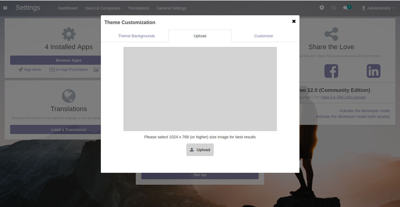Click the App store rocket icon
The width and height of the screenshot is (400, 207).
[21, 70]
